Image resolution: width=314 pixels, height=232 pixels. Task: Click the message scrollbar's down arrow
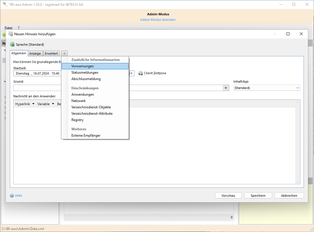coord(298,182)
